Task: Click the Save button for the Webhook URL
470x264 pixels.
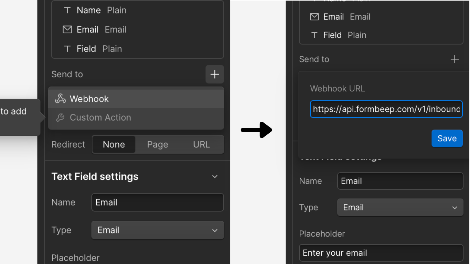Action: [447, 138]
